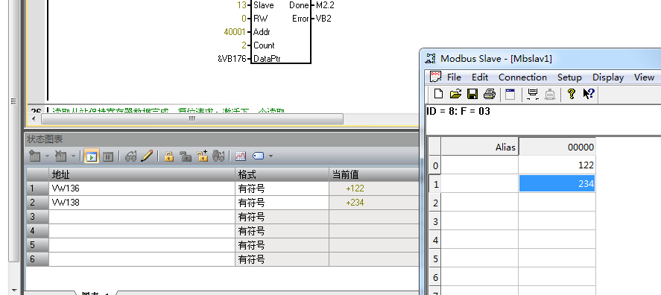Click the connect icon in Modbus Slave toolbar

[532, 94]
